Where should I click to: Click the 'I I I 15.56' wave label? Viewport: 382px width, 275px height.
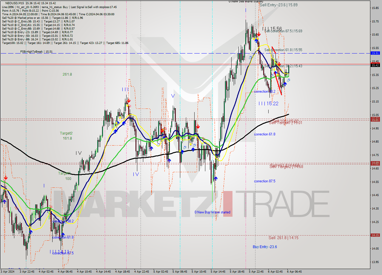(x=272, y=29)
